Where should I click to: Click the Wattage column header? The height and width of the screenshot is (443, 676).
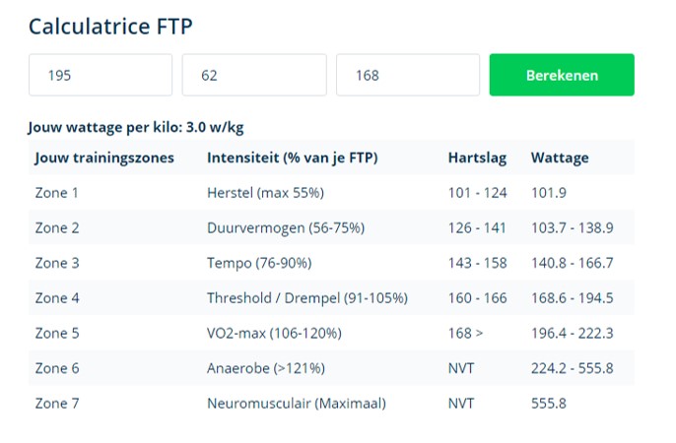[x=560, y=158]
